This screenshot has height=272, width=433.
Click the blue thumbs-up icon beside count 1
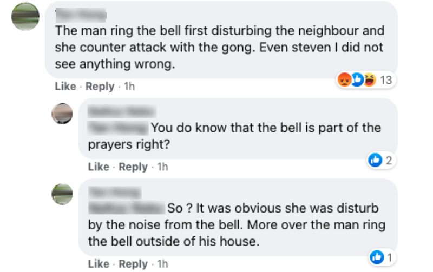[375, 257]
